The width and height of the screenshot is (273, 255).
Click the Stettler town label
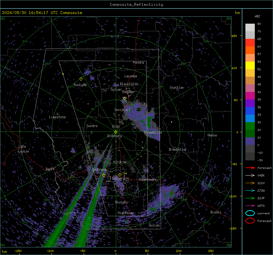click(x=177, y=88)
